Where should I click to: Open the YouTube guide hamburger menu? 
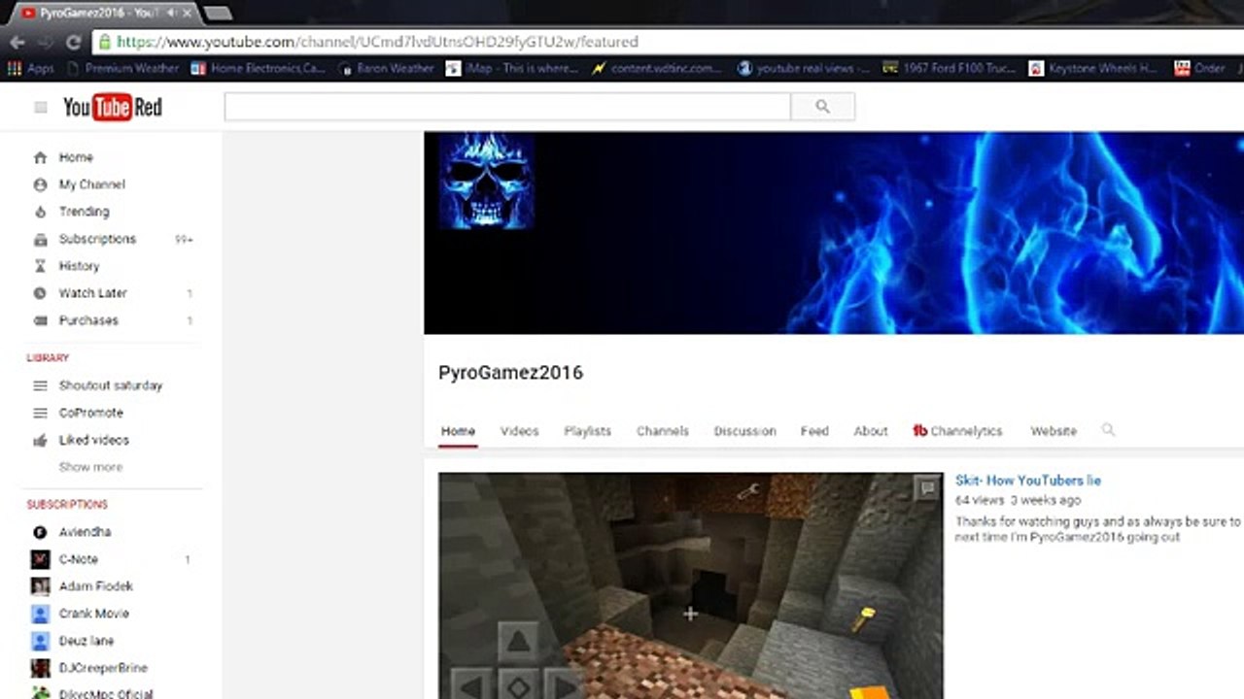pos(40,107)
